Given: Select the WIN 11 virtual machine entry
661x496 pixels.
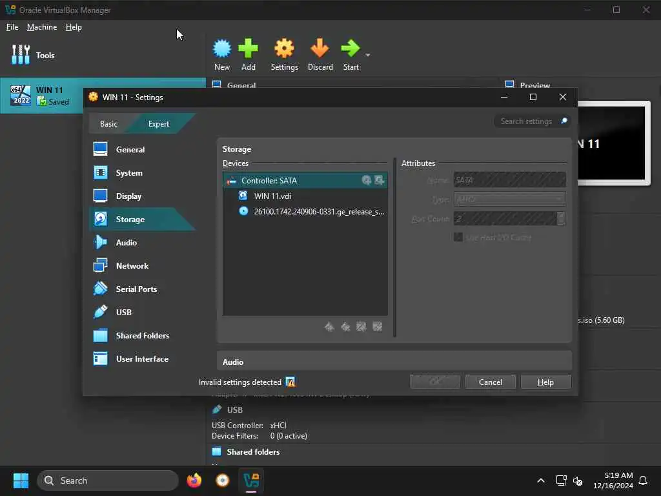Looking at the screenshot, I should pos(103,96).
